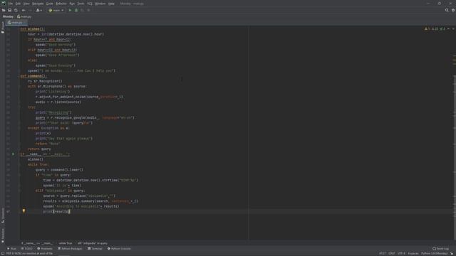Click the lock/read-only icon in status bar
The width and height of the screenshot is (456, 256).
pyautogui.click(x=452, y=253)
